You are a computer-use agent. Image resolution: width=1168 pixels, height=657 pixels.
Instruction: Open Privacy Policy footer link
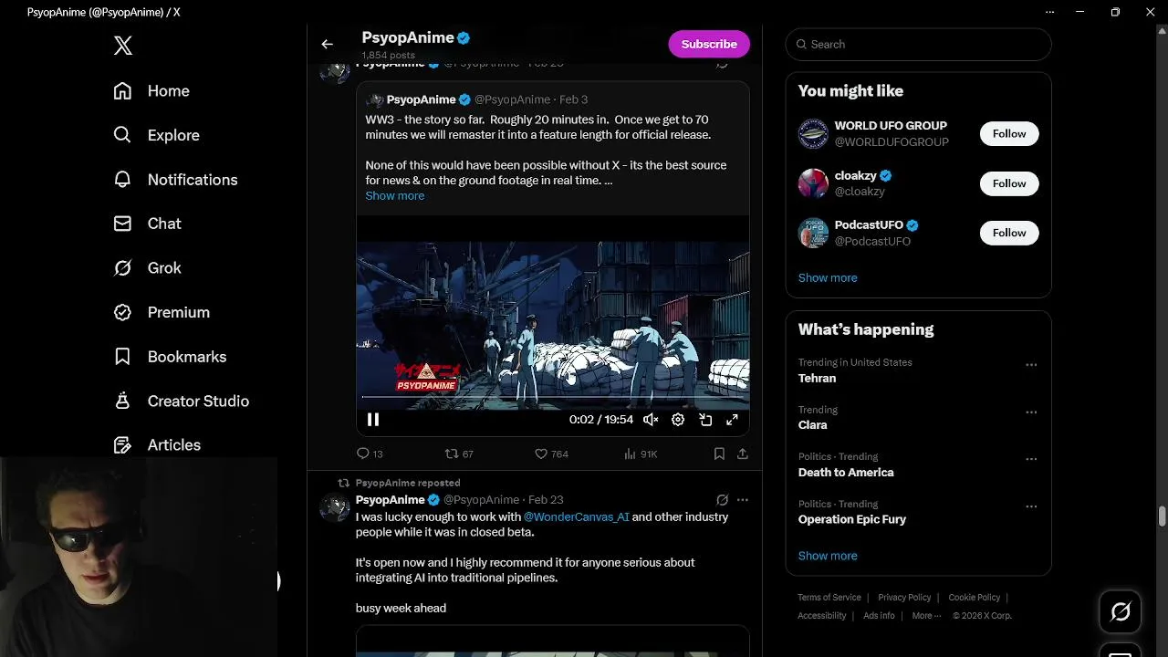(904, 598)
